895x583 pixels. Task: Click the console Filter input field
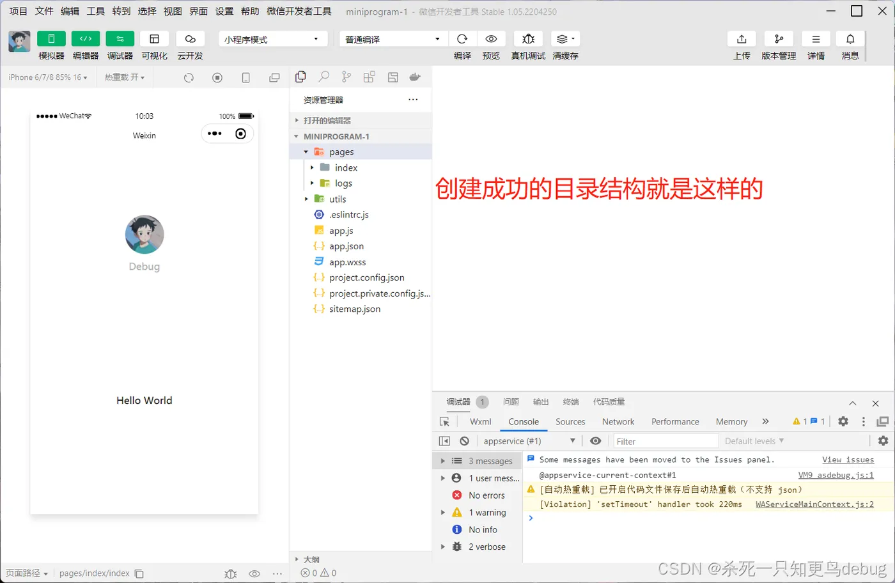[x=665, y=441]
